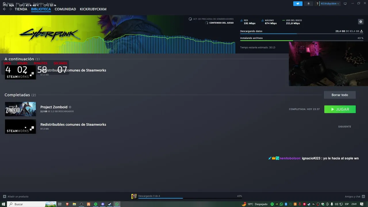Open Discord from the taskbar
The width and height of the screenshot is (368, 207).
pyautogui.click(x=103, y=204)
